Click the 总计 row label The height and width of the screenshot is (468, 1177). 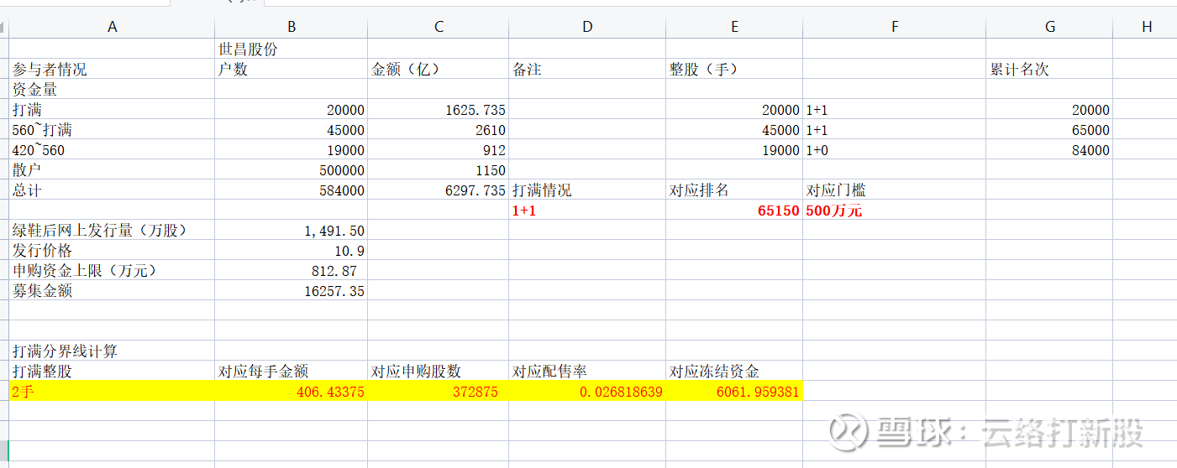(112, 190)
